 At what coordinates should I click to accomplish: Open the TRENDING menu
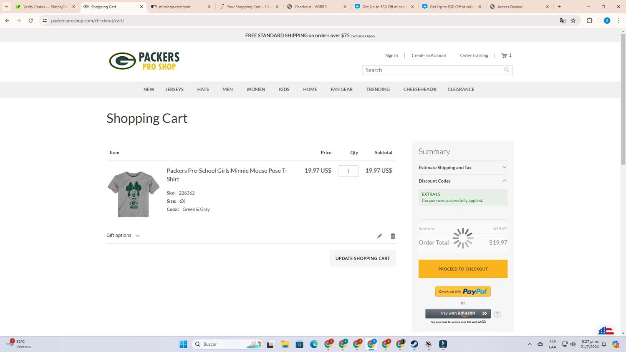378,89
